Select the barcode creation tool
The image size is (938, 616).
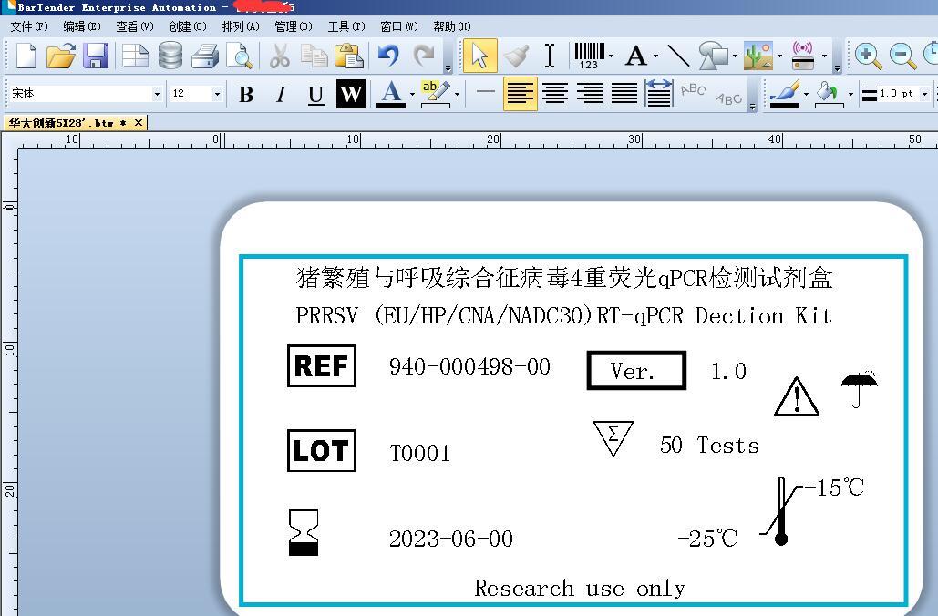[589, 56]
